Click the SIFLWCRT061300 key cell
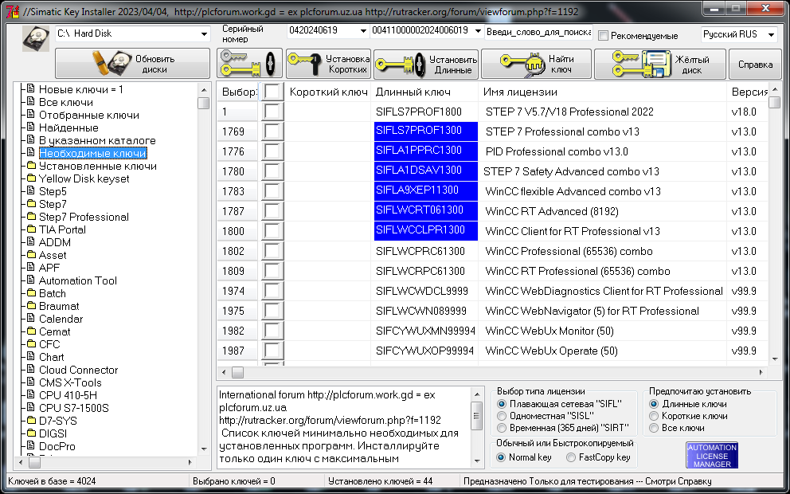This screenshot has height=494, width=790. pyautogui.click(x=426, y=211)
